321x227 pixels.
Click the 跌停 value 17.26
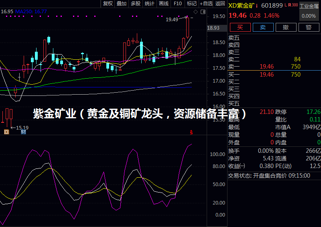(313, 112)
